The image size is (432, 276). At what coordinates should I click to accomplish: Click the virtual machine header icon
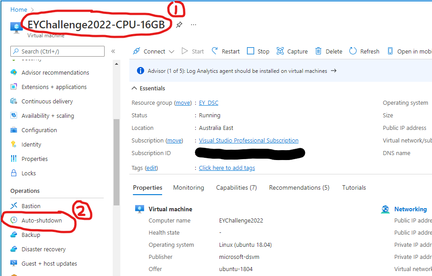tap(16, 27)
